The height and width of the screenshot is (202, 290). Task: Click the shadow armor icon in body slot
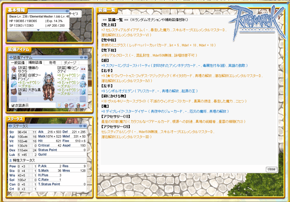coord(83,76)
